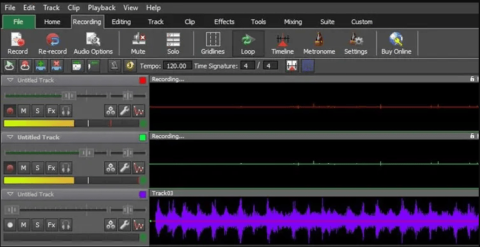Click the red X remove-track icon
480x247 pixels.
click(57, 66)
